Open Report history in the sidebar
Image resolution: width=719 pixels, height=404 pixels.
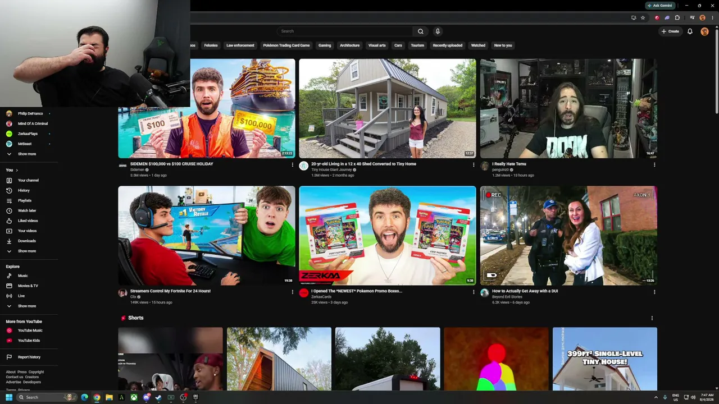click(29, 357)
